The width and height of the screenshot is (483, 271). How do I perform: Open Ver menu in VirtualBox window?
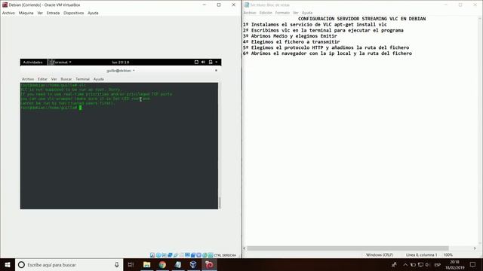pos(40,13)
